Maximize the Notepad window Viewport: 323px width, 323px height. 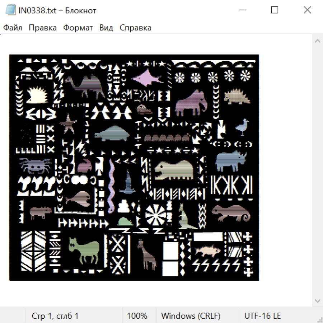tap(275, 10)
